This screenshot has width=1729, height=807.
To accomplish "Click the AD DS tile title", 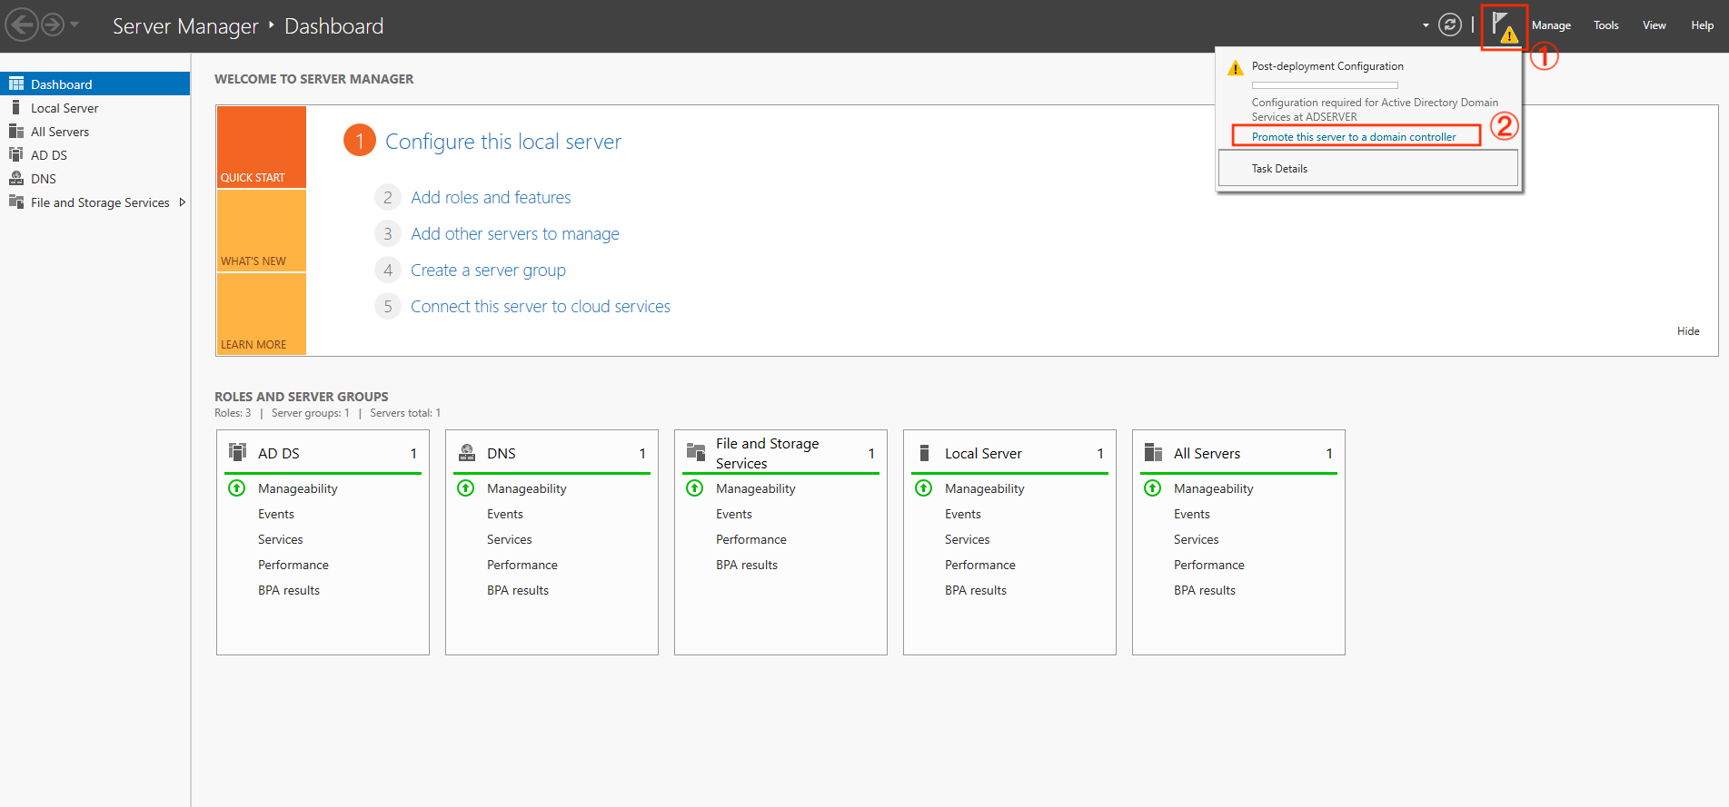I will (x=278, y=453).
